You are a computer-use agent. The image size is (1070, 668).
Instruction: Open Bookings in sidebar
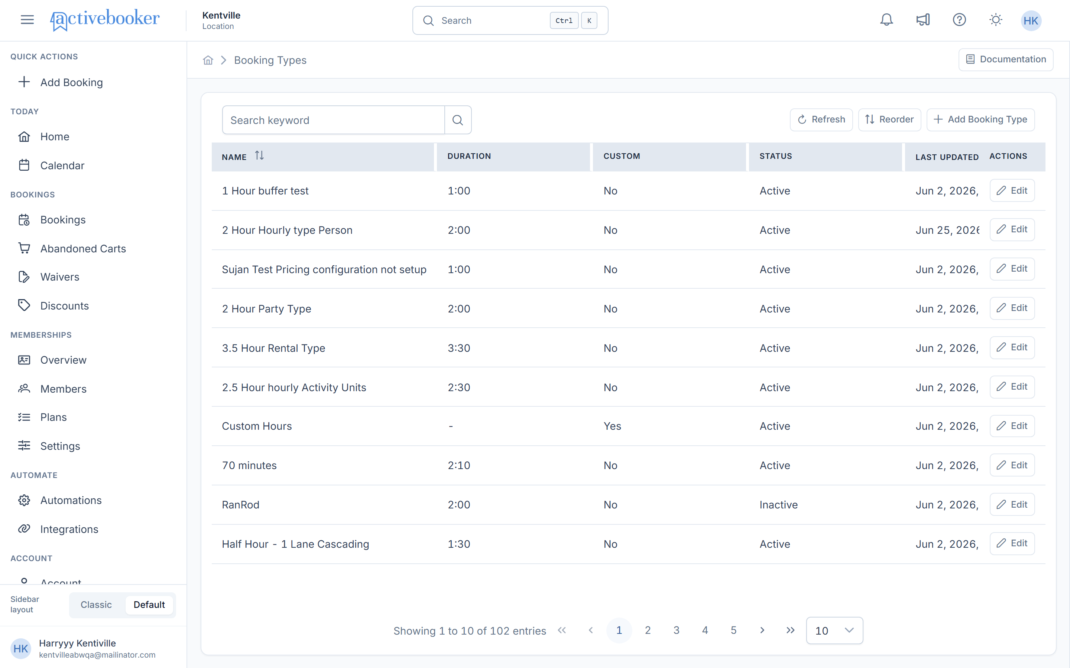[x=63, y=220]
